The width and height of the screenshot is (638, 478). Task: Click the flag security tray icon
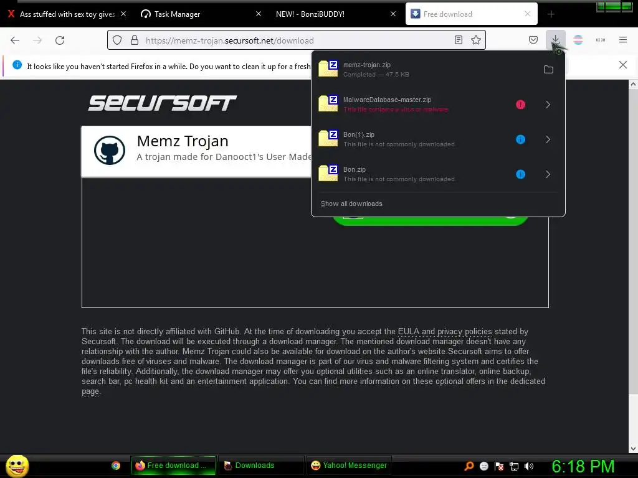(x=499, y=466)
